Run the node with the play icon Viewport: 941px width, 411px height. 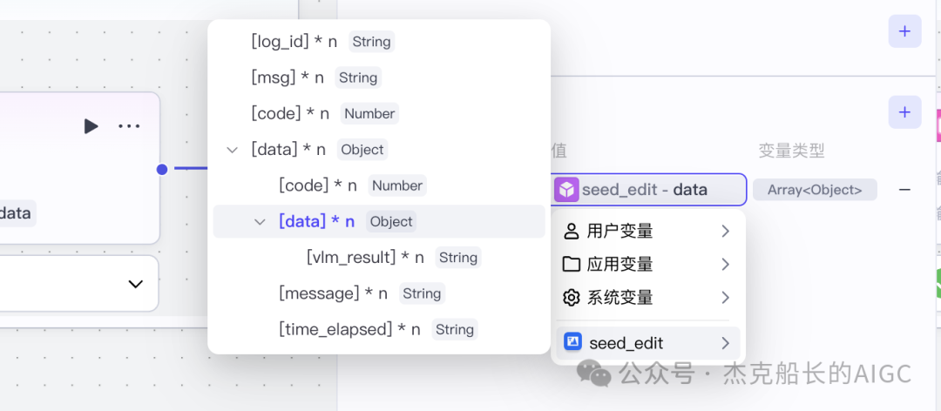click(x=91, y=126)
